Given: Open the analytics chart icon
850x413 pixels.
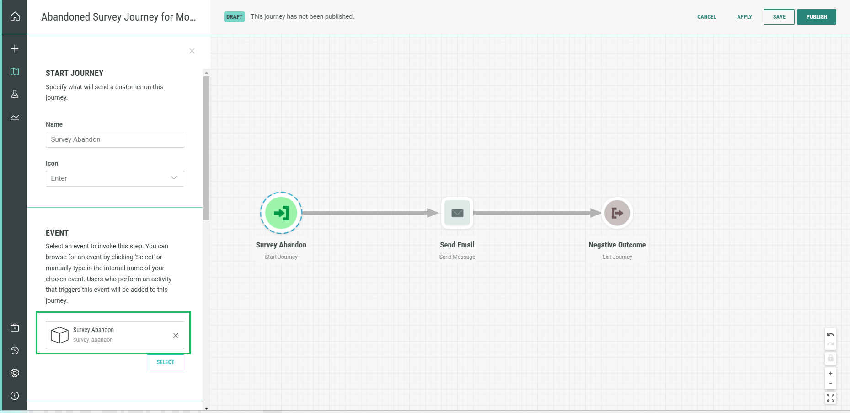Looking at the screenshot, I should [x=15, y=117].
